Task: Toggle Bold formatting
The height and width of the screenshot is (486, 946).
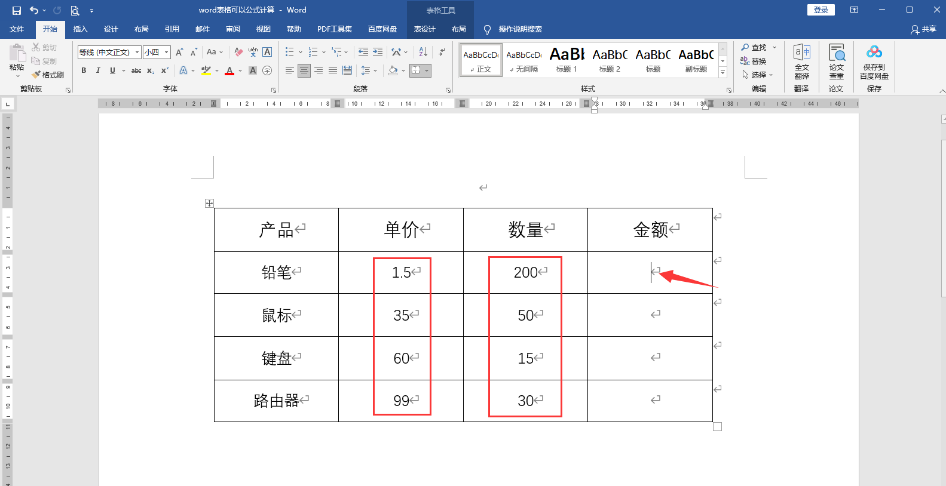Action: (84, 70)
